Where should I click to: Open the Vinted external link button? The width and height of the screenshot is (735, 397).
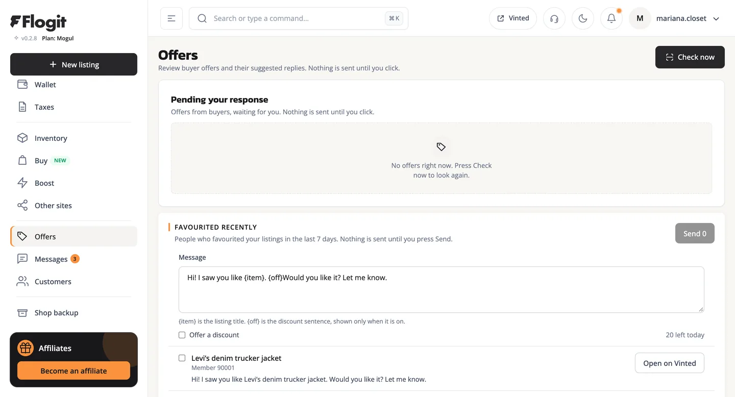tap(513, 18)
